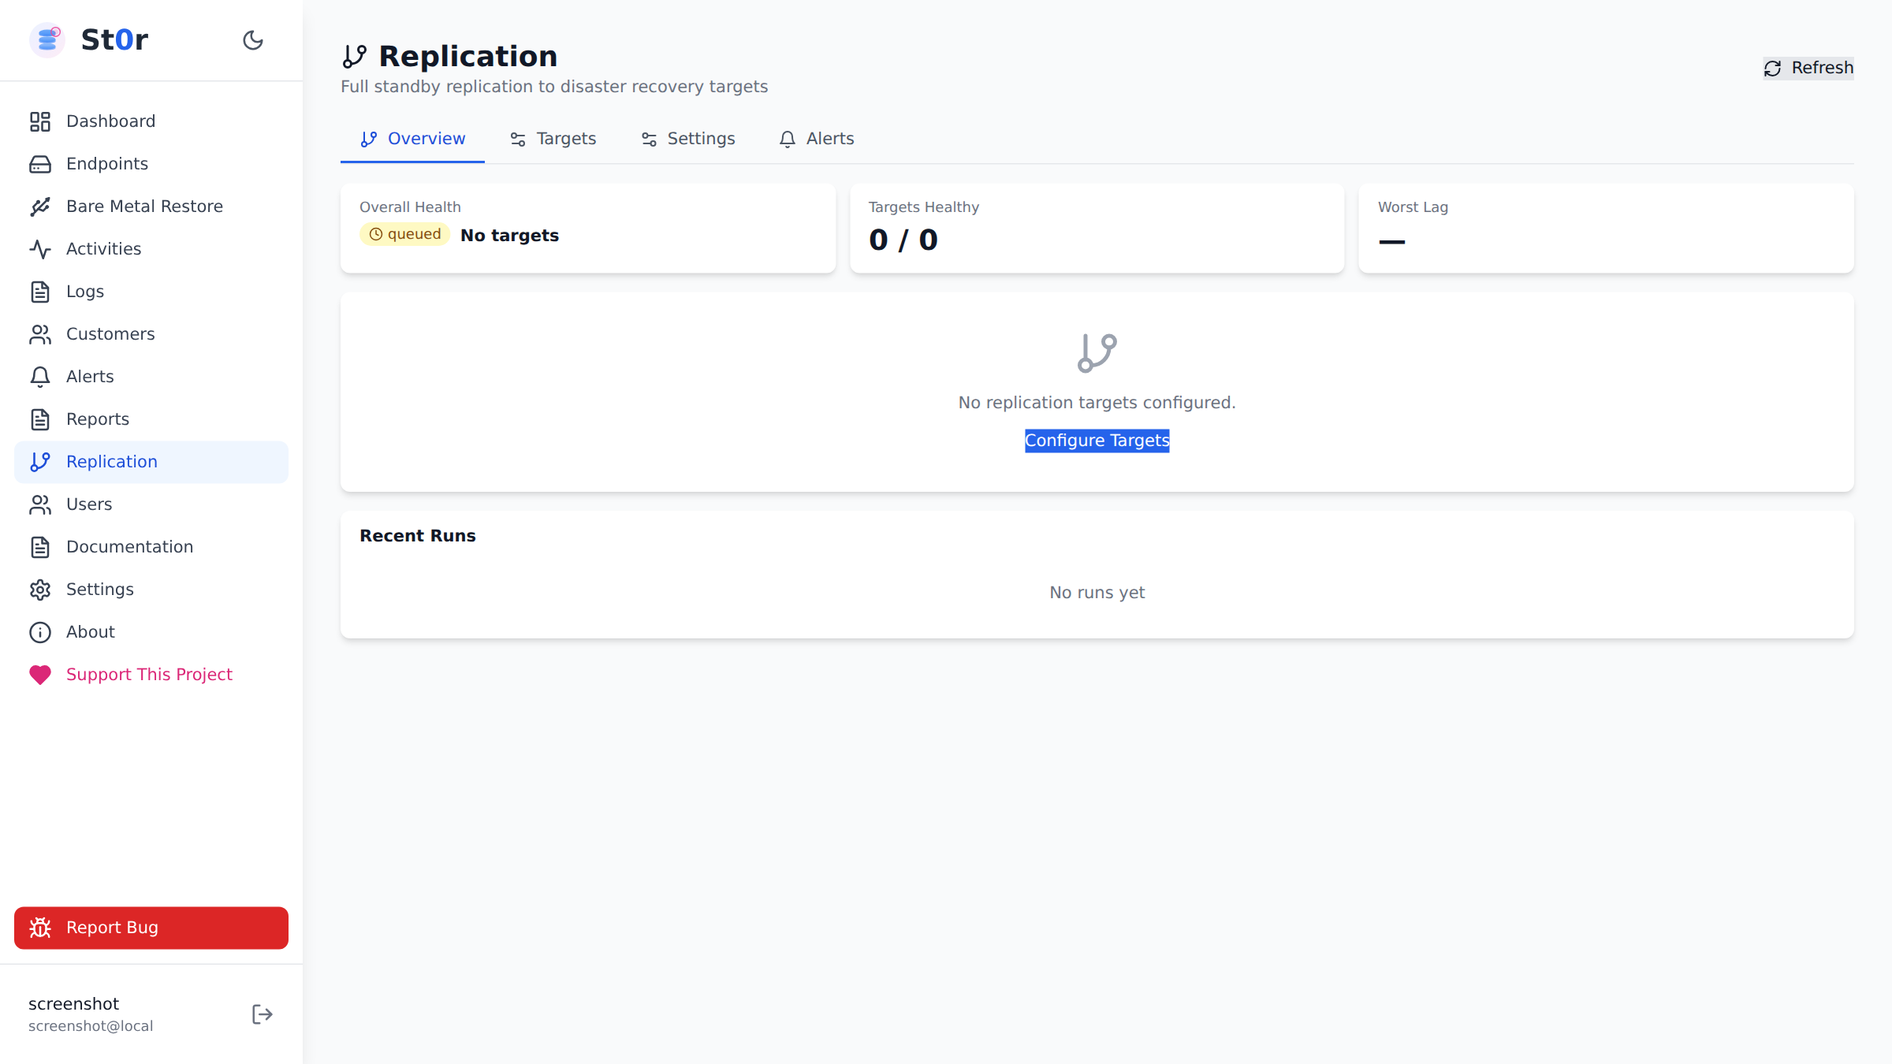1892x1064 pixels.
Task: Open Support This Project
Action: (149, 675)
